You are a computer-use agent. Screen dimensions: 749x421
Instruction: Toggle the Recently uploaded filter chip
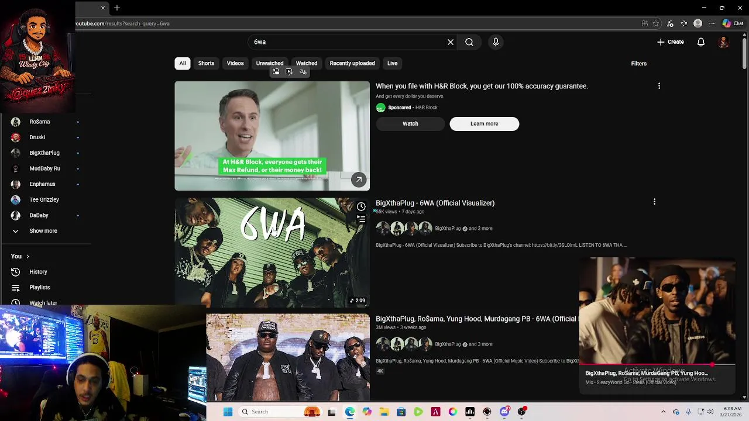[352, 63]
